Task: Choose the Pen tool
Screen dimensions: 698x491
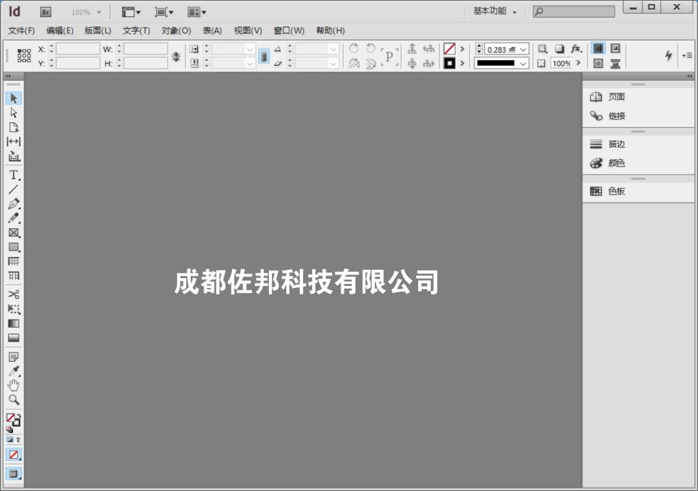Action: point(14,204)
